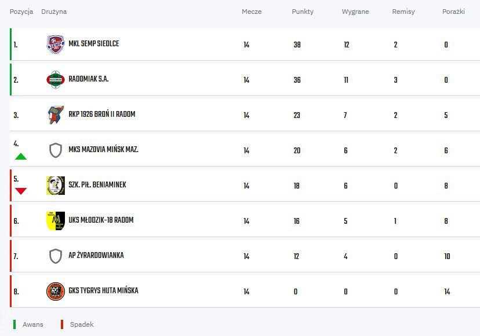Click the UKS Młodzik-18 Radom logo
This screenshot has height=336, width=480.
click(56, 221)
